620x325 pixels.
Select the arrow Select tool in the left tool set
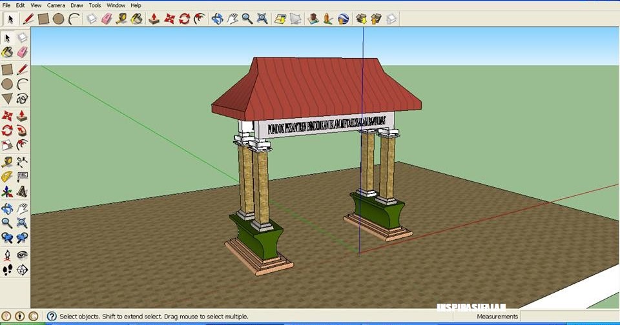pos(7,37)
